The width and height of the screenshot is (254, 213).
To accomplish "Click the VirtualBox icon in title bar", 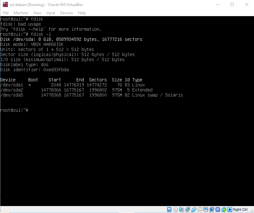I will (5, 4).
